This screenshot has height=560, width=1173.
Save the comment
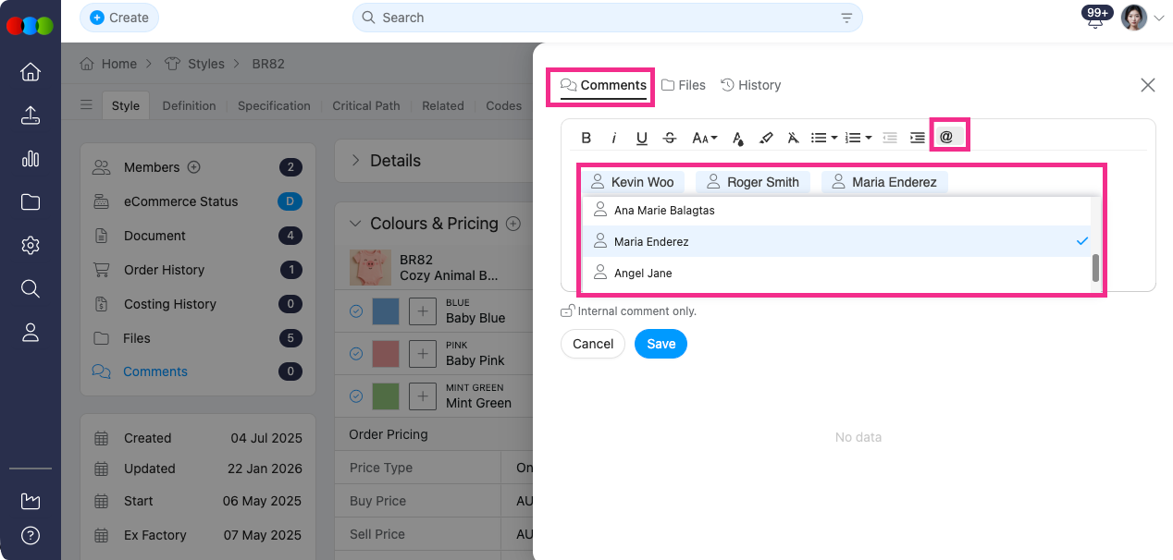pos(661,344)
